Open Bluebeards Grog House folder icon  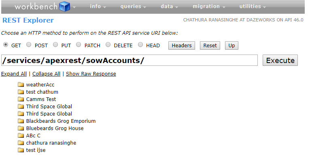coord(21,128)
